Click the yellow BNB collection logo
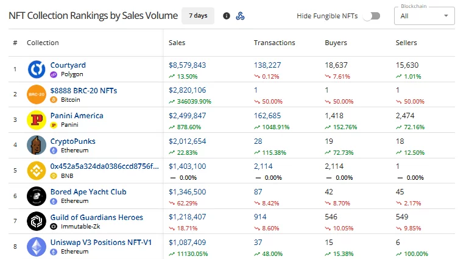The width and height of the screenshot is (469, 259). coord(37,171)
